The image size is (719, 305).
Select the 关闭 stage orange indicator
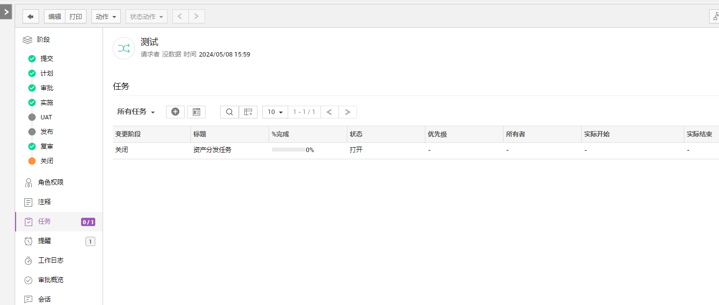pyautogui.click(x=32, y=161)
